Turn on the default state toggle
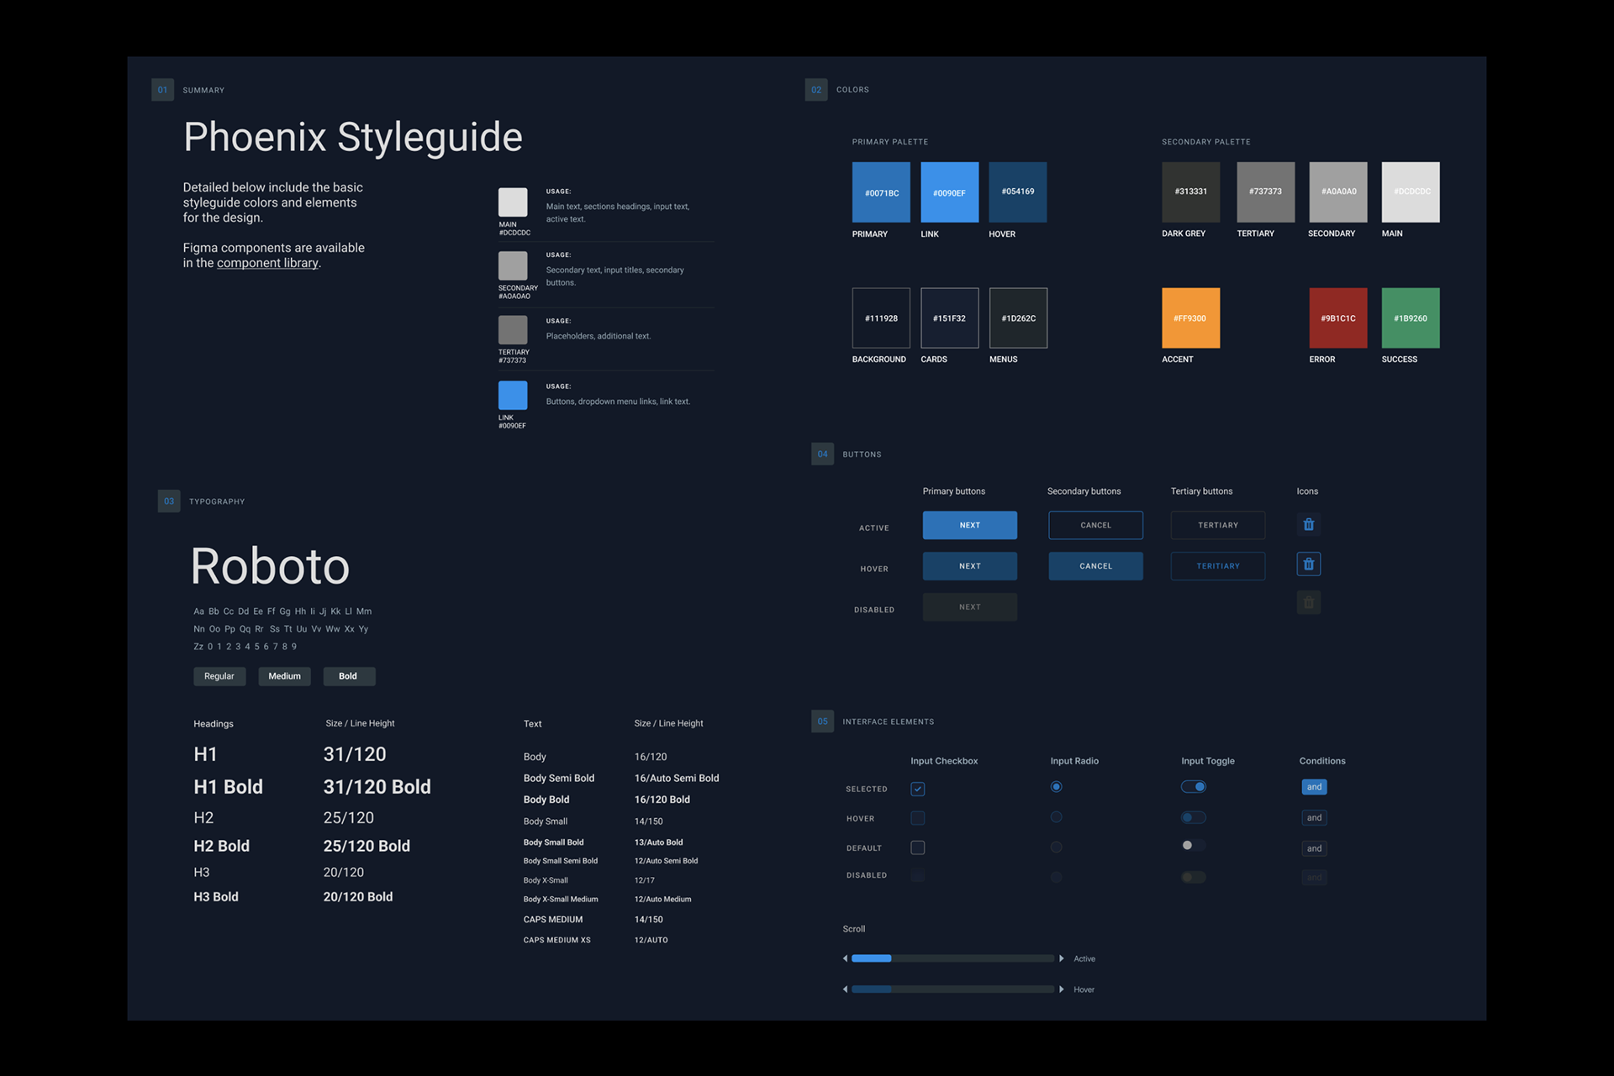Screen dimensions: 1614x1076 click(x=1192, y=845)
